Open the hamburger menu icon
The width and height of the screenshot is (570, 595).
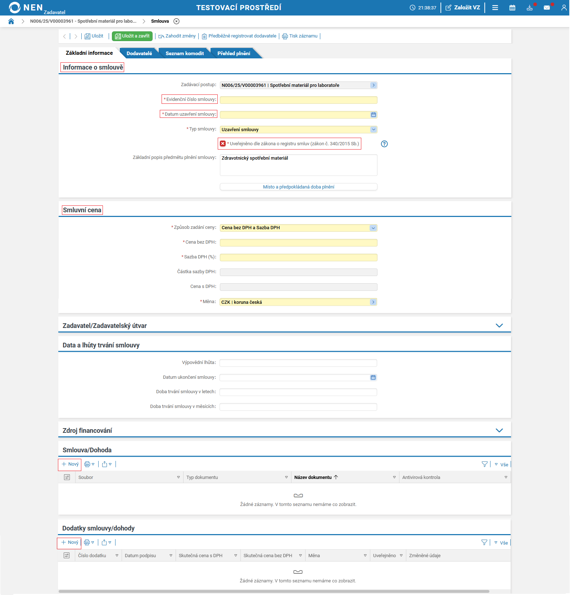point(495,8)
